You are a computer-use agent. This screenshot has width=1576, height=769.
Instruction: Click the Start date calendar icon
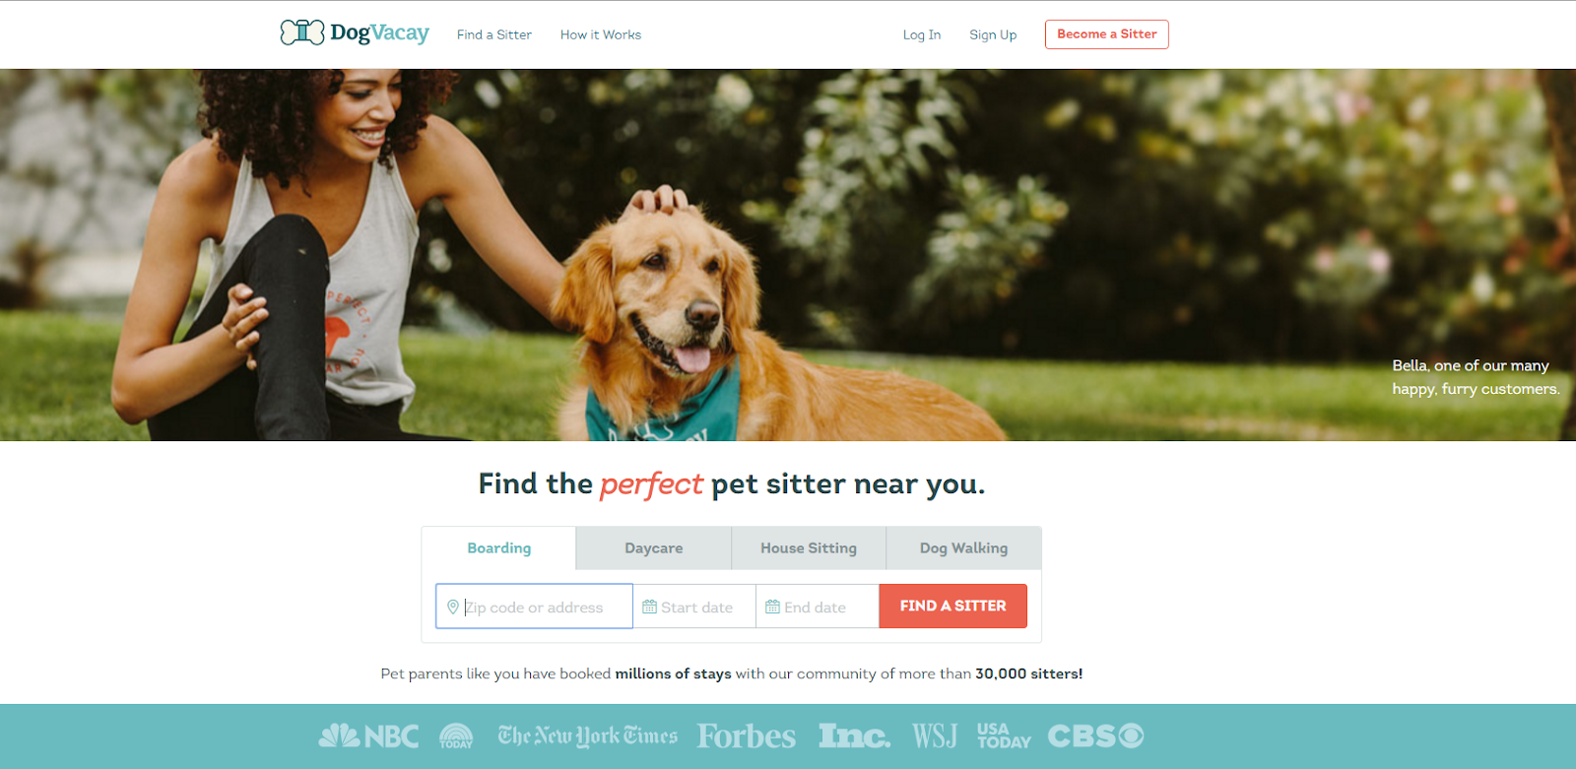[649, 607]
